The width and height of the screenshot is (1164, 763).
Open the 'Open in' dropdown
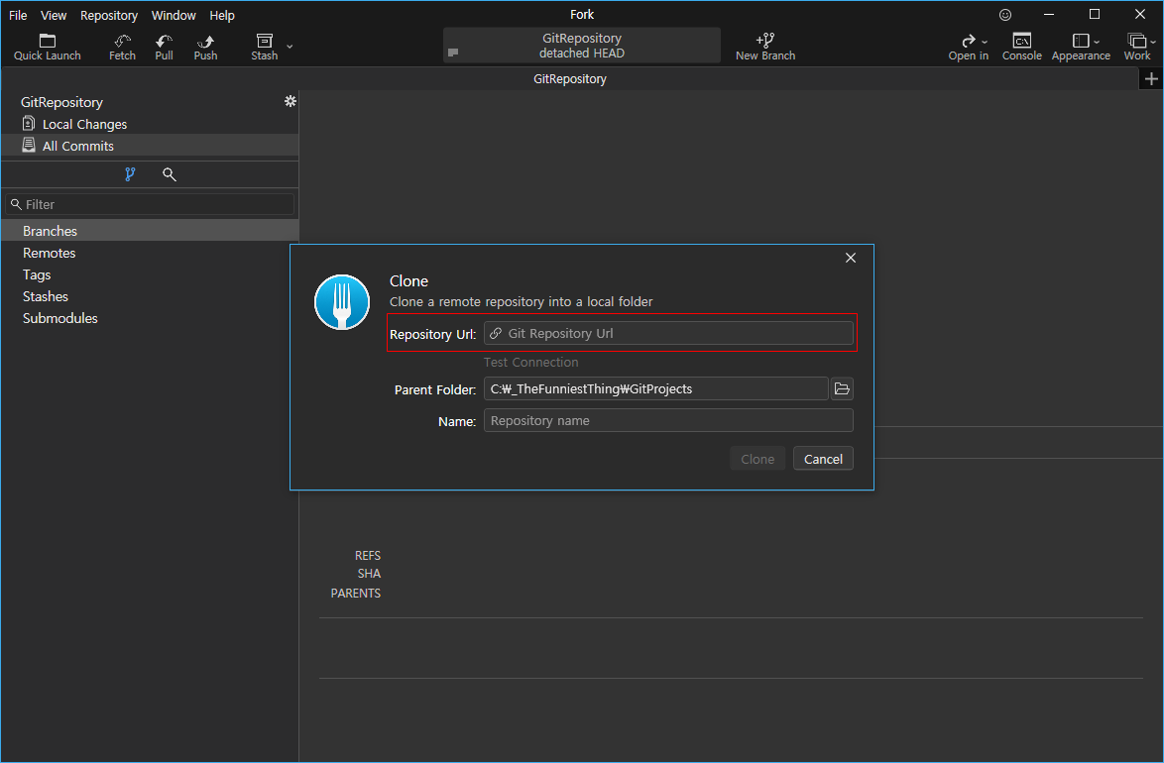[968, 47]
